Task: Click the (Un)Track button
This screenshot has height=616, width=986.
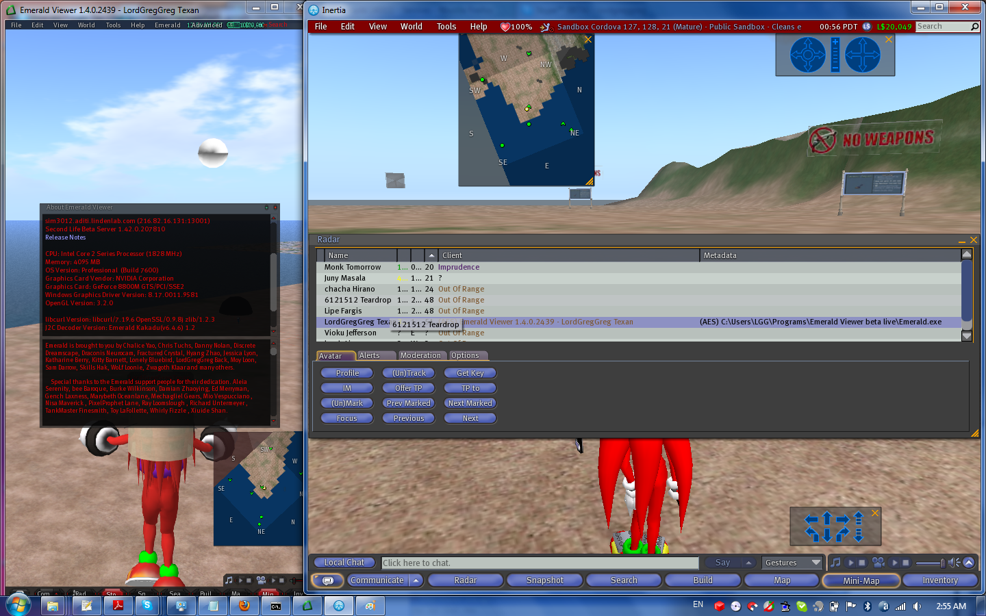Action: click(x=409, y=373)
